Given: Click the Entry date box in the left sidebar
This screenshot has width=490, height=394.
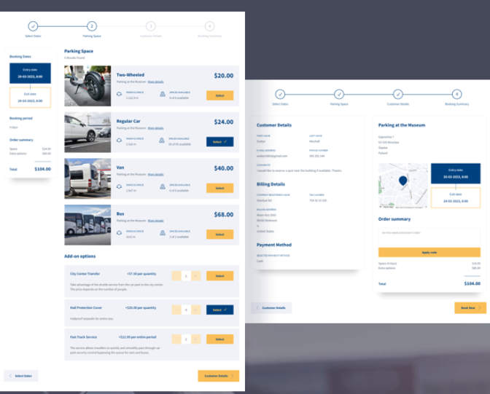Looking at the screenshot, I should [x=30, y=73].
